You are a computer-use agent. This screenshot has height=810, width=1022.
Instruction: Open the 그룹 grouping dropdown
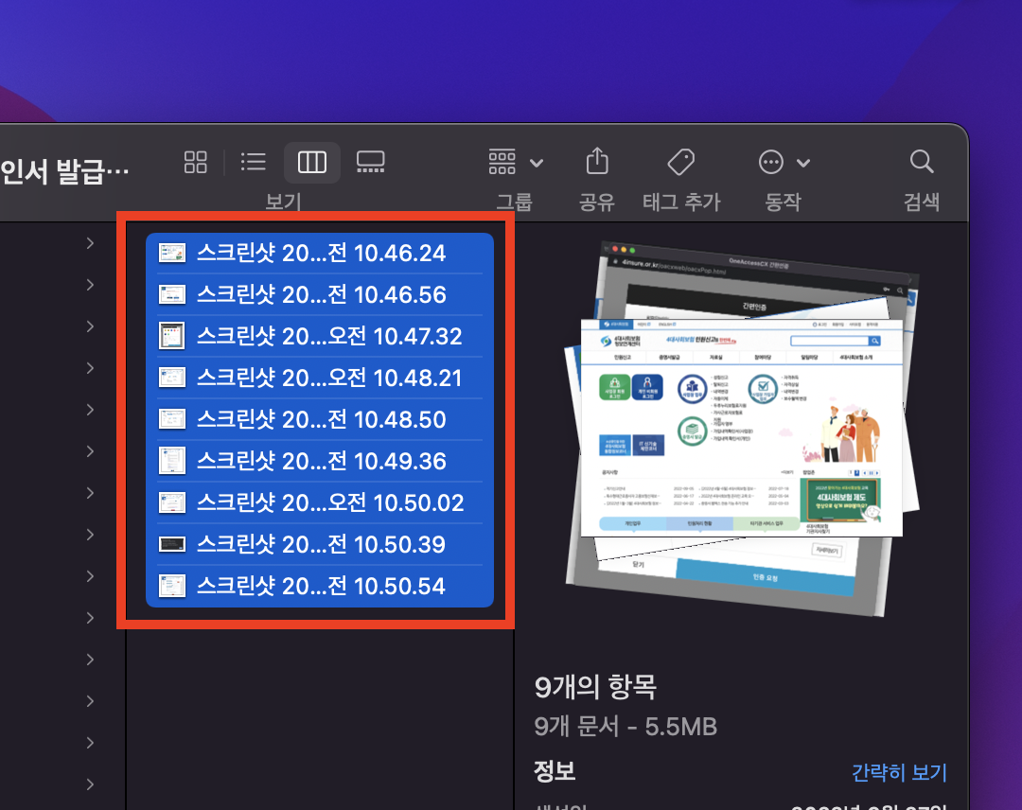pyautogui.click(x=516, y=162)
